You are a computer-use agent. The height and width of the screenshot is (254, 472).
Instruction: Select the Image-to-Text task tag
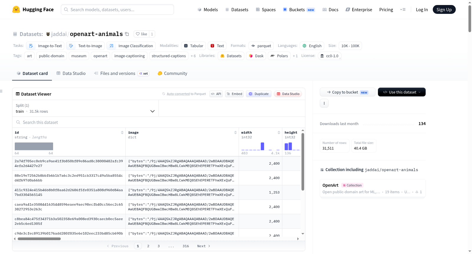(45, 46)
